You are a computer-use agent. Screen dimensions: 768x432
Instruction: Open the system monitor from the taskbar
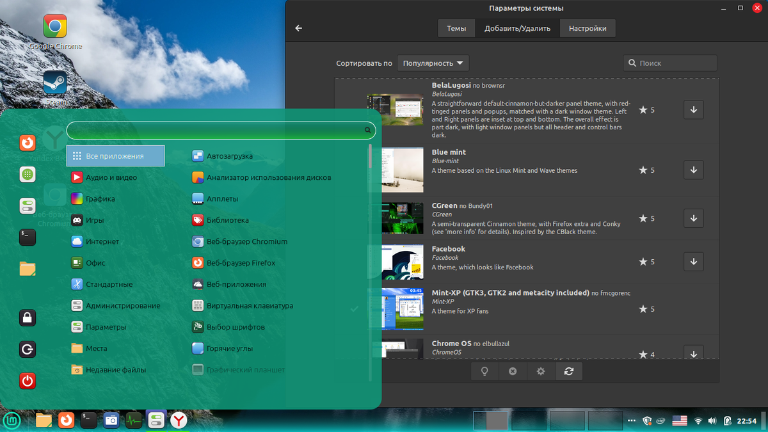pyautogui.click(x=133, y=420)
